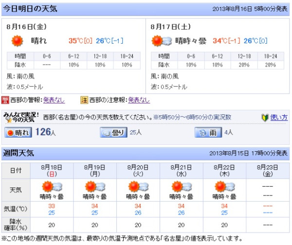Click the green beginner mark icon
The width and height of the screenshot is (292, 245).
[265, 118]
